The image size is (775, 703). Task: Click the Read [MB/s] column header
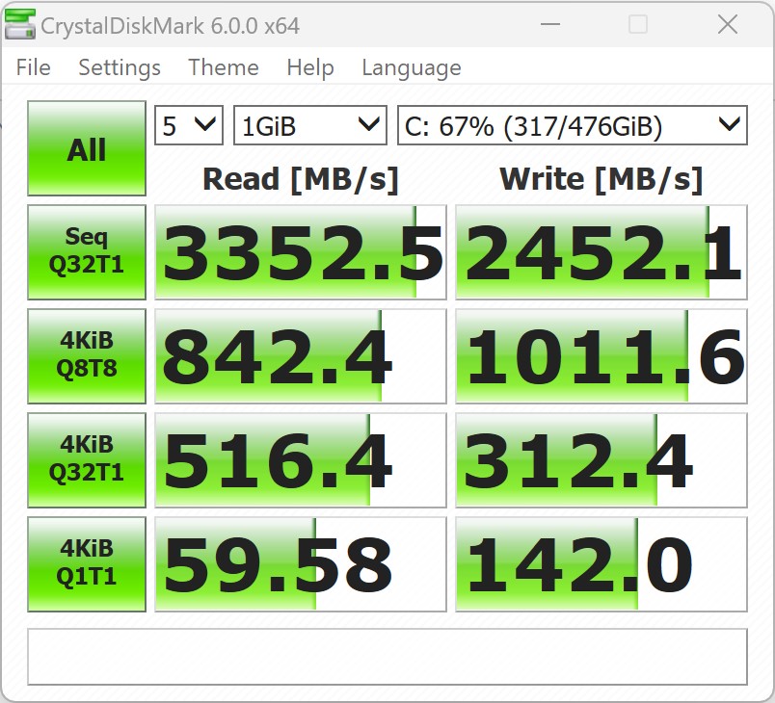(301, 179)
